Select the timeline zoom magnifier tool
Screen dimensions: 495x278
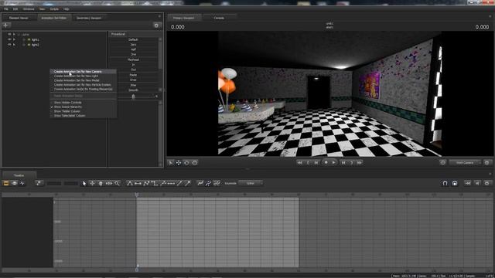coord(117,183)
